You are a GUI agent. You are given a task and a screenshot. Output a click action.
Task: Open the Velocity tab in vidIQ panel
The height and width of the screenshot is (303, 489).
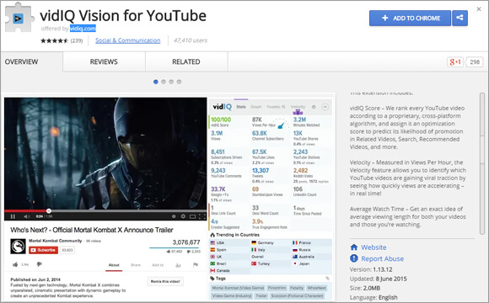pos(298,107)
